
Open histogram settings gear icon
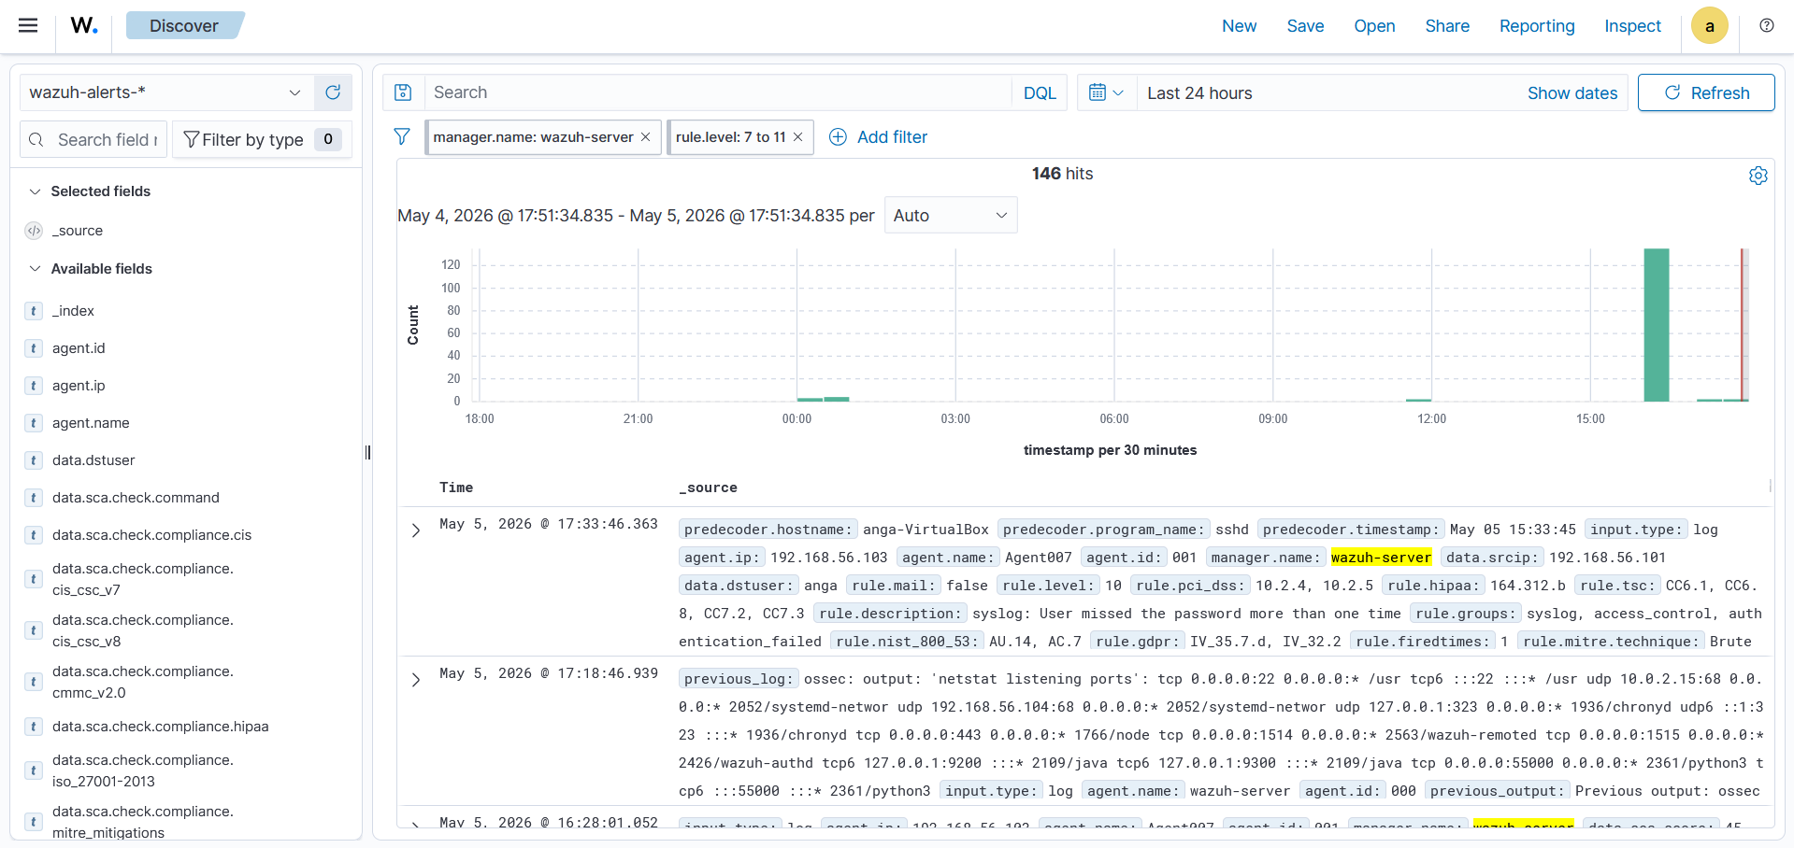(x=1758, y=176)
